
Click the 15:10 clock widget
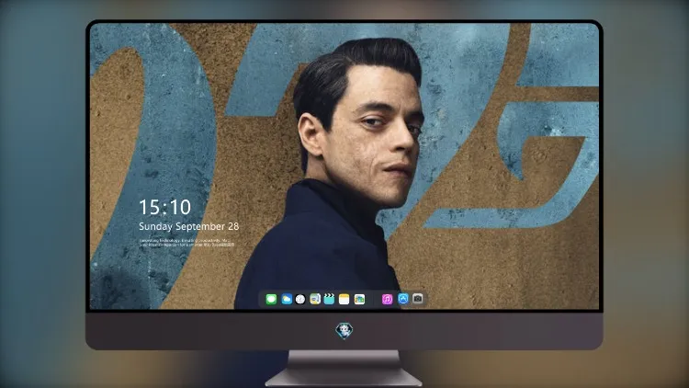click(164, 207)
